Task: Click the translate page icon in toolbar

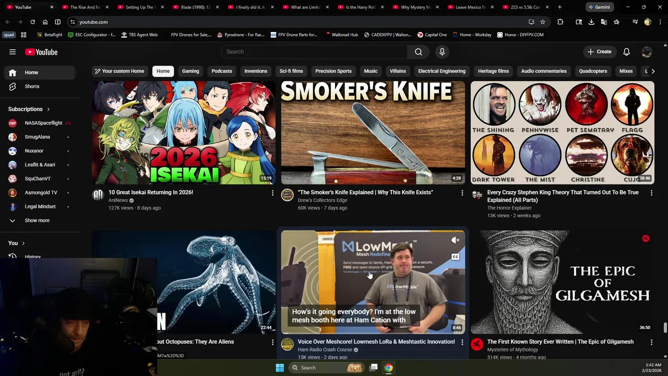Action: click(604, 22)
